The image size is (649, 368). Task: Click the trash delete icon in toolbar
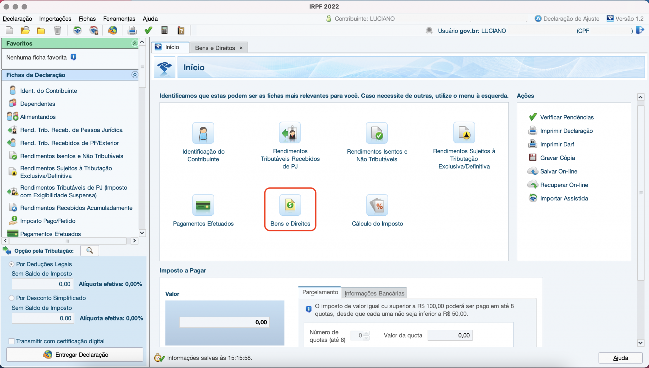pyautogui.click(x=57, y=30)
